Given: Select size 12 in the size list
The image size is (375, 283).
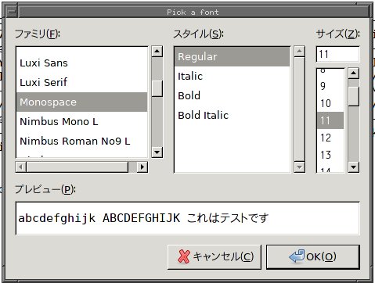Looking at the screenshot, I should tap(330, 138).
